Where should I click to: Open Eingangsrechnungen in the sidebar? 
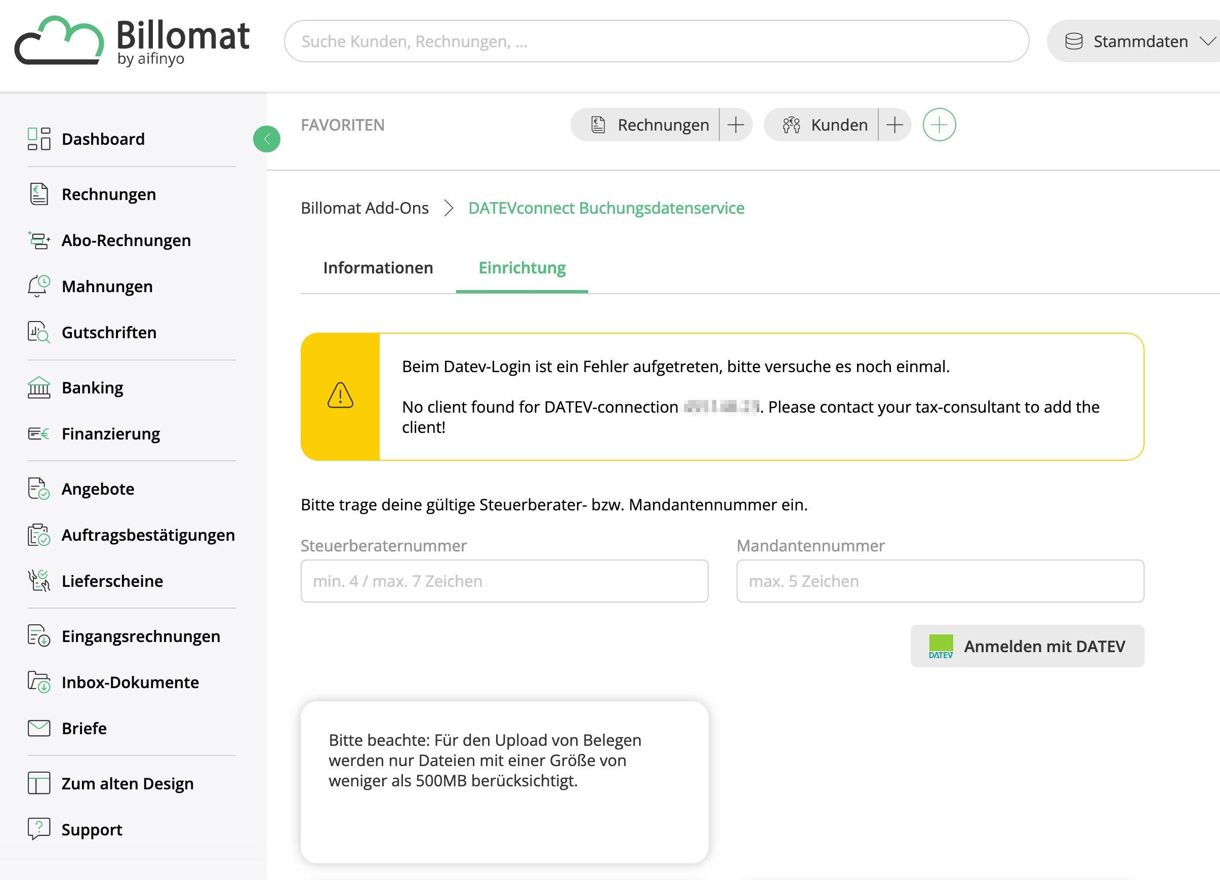pos(141,636)
